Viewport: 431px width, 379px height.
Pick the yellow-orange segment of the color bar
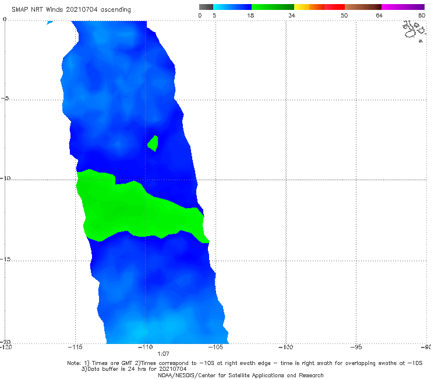[x=309, y=7]
